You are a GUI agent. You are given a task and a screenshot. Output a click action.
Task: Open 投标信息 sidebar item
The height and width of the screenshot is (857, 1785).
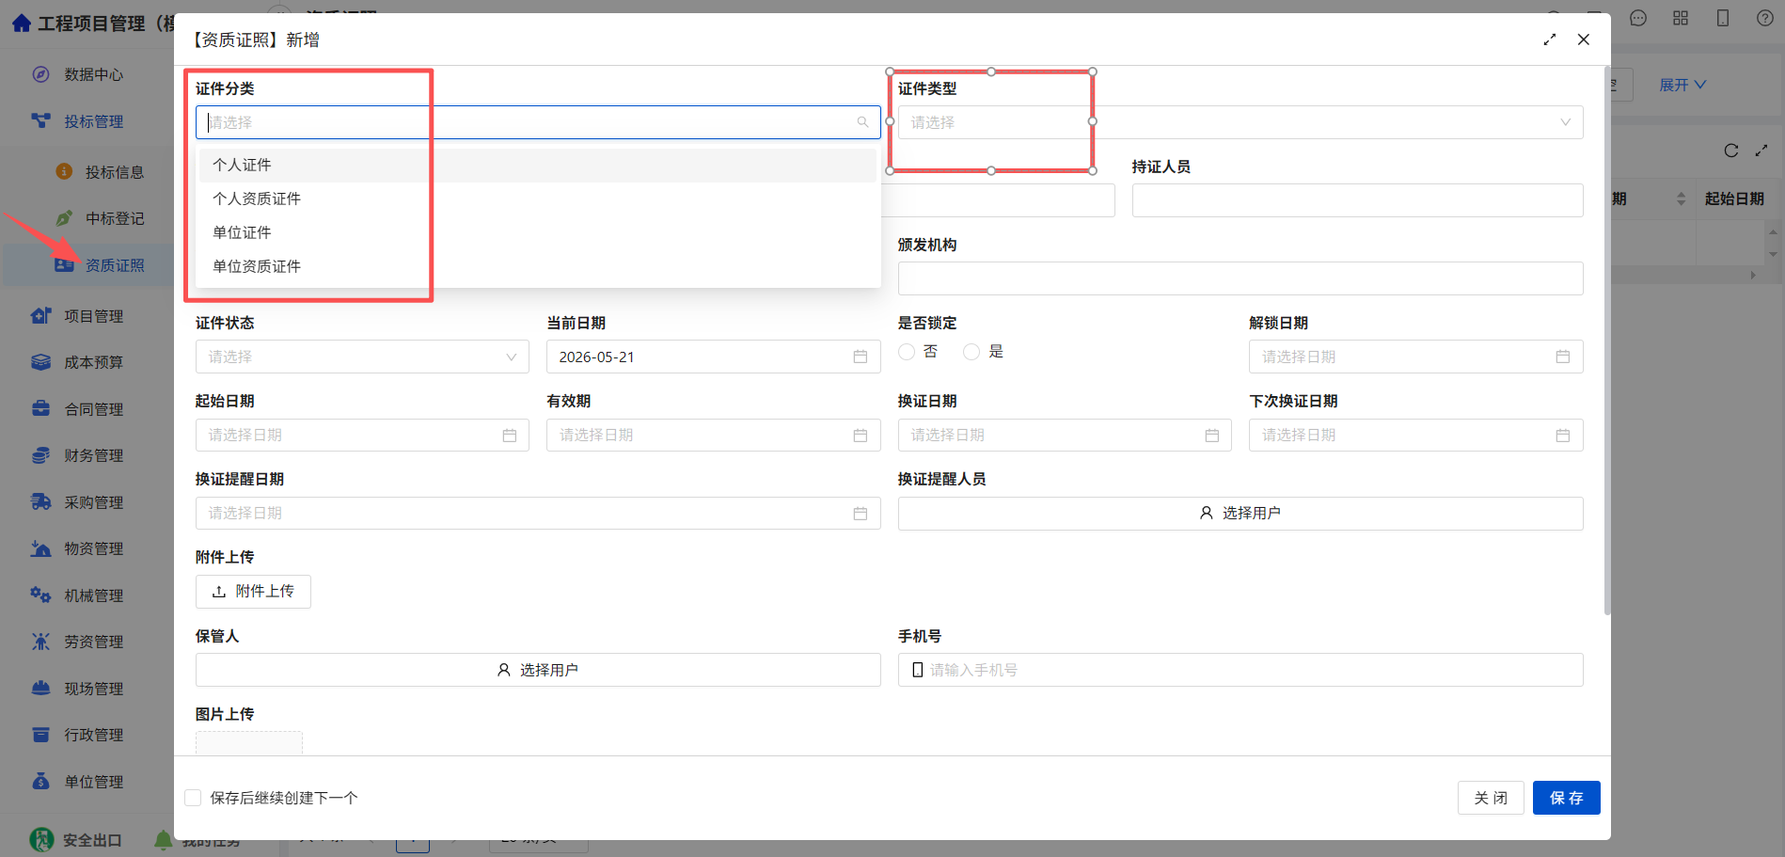(x=114, y=172)
